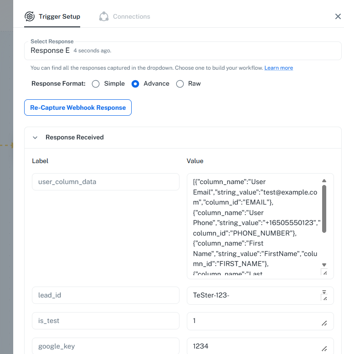Close the Trigger Setup panel
This screenshot has height=354, width=344.
[338, 16]
